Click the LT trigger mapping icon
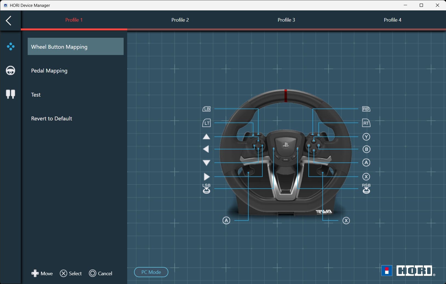Image resolution: width=446 pixels, height=284 pixels. pyautogui.click(x=206, y=123)
